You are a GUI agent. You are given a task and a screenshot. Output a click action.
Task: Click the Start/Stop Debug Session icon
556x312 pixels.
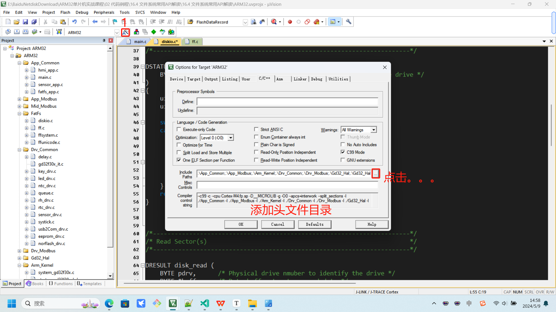pyautogui.click(x=274, y=22)
